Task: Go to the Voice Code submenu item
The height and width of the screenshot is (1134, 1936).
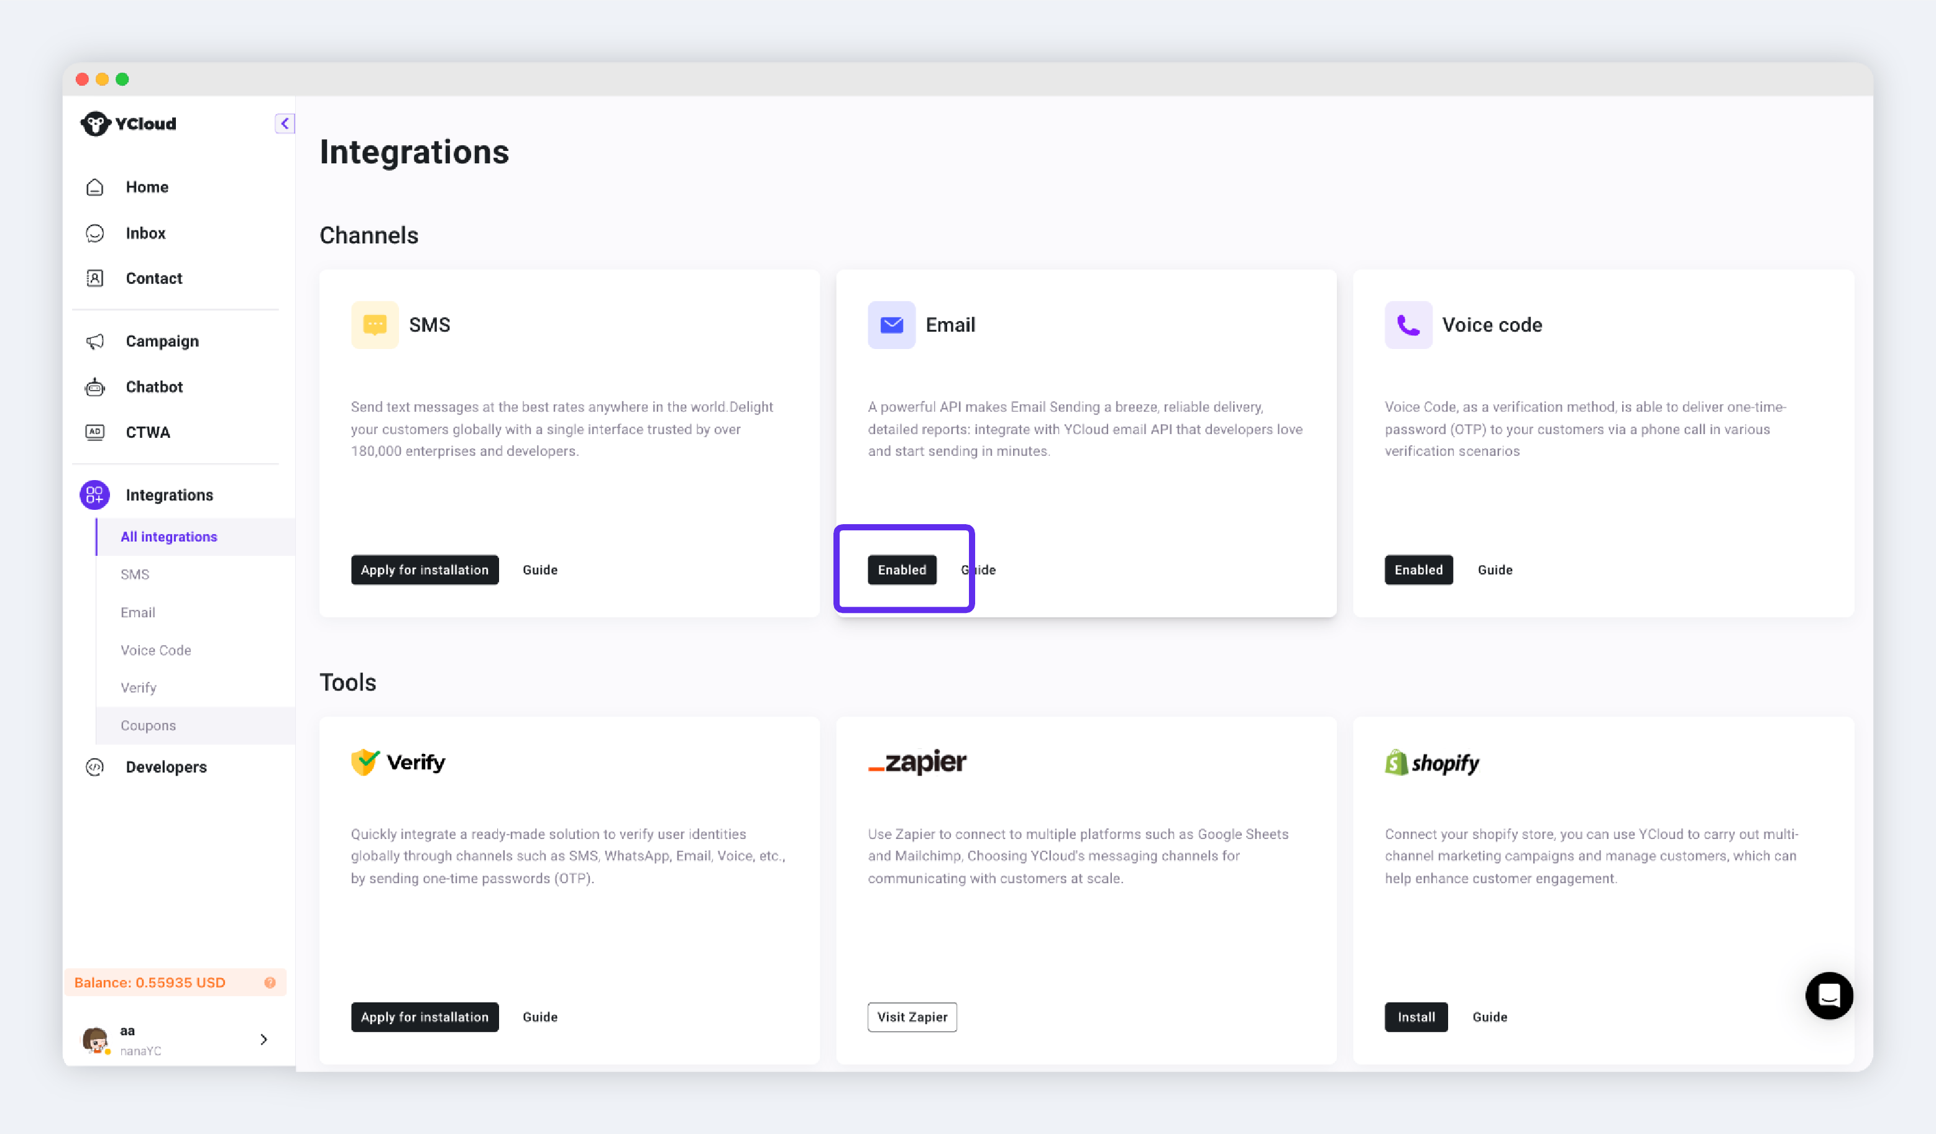Action: [156, 650]
